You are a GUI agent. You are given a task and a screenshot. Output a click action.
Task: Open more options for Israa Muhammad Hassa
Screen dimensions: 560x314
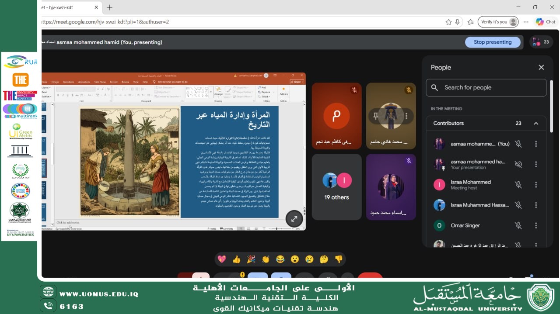point(536,205)
